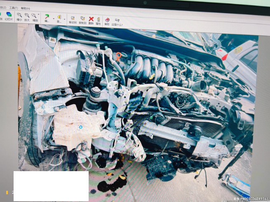Expand the dropdown arrow beside speaker icon
270x202 pixels.
pos(65,19)
